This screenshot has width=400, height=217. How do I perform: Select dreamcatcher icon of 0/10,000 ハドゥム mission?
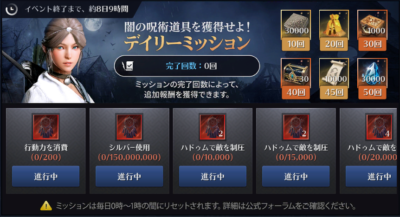click(x=213, y=127)
